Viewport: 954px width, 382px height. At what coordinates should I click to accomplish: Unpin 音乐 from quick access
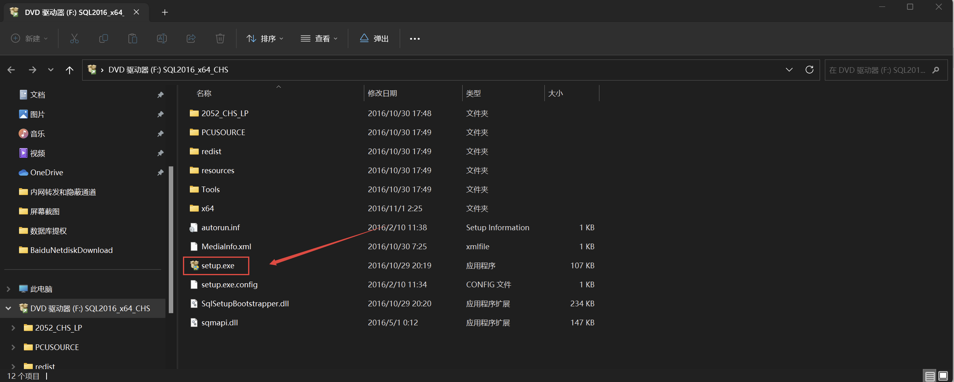tap(160, 134)
